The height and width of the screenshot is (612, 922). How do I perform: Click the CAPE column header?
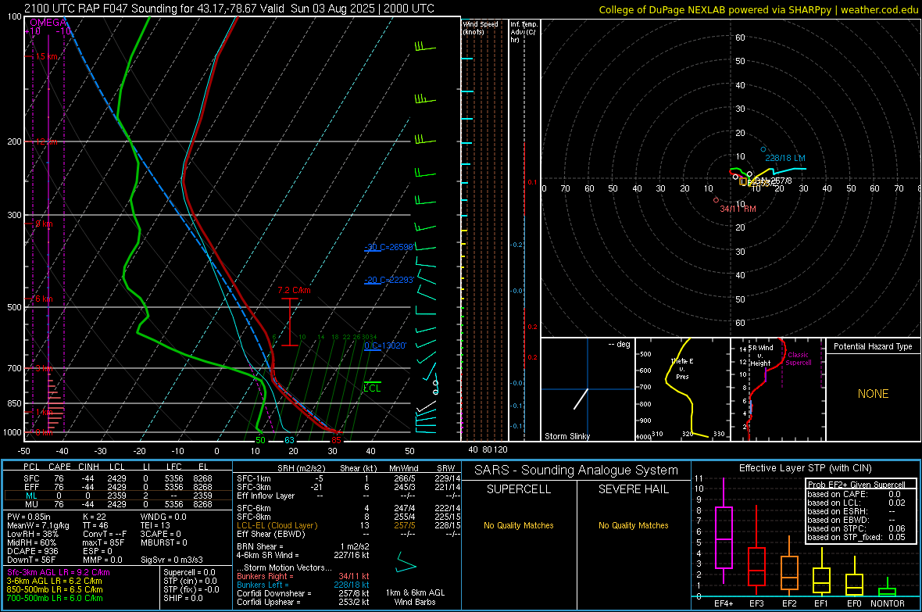click(x=59, y=467)
